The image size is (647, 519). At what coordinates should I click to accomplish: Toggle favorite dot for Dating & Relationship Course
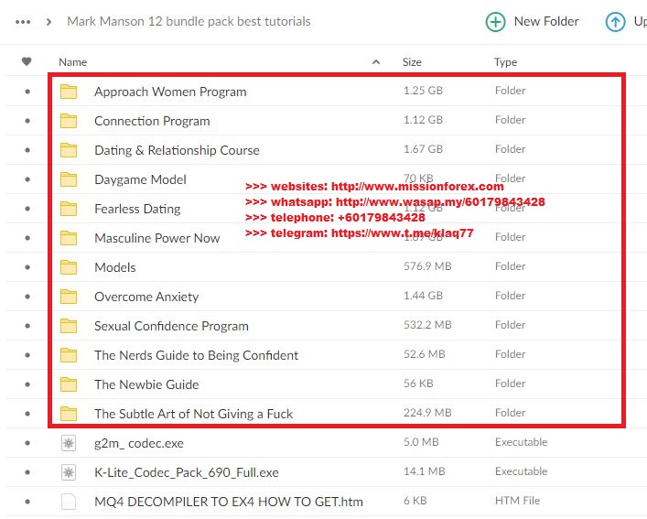point(27,150)
